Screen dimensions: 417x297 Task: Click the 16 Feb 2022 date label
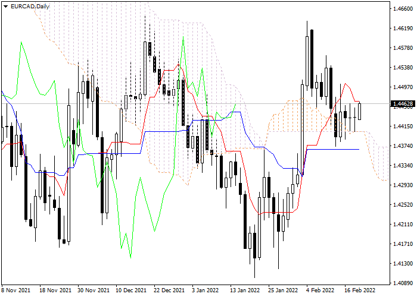(x=360, y=290)
